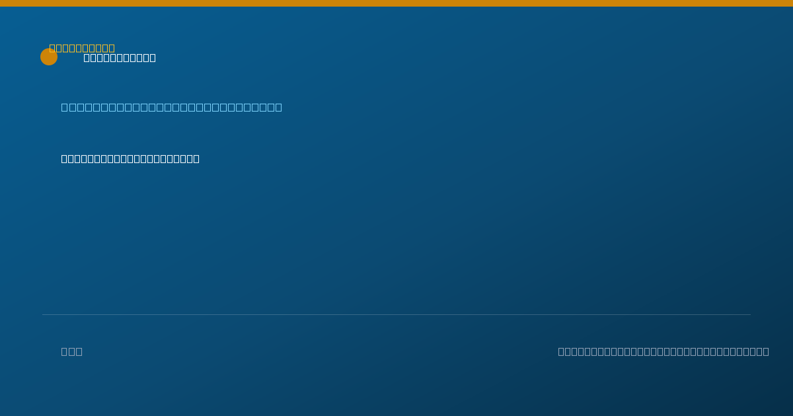
Task: Select the light blue text line
Action: [x=172, y=107]
